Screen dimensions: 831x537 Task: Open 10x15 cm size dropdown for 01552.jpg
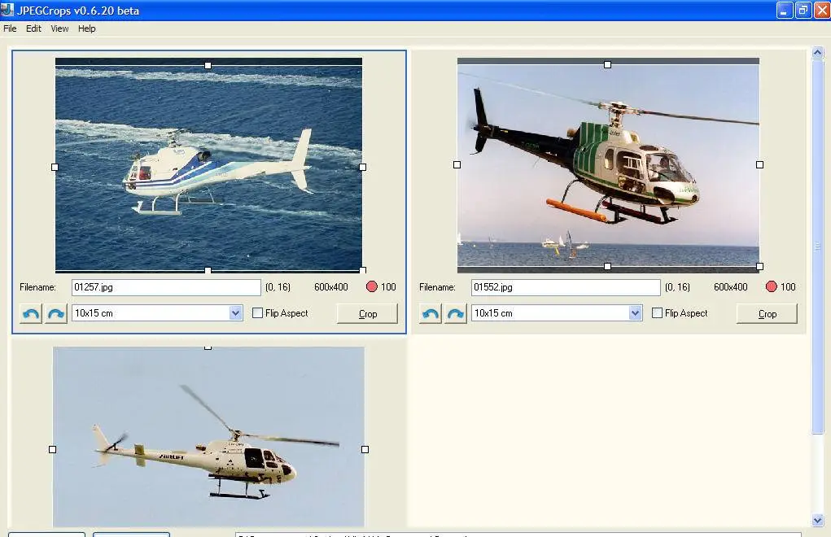click(x=636, y=313)
